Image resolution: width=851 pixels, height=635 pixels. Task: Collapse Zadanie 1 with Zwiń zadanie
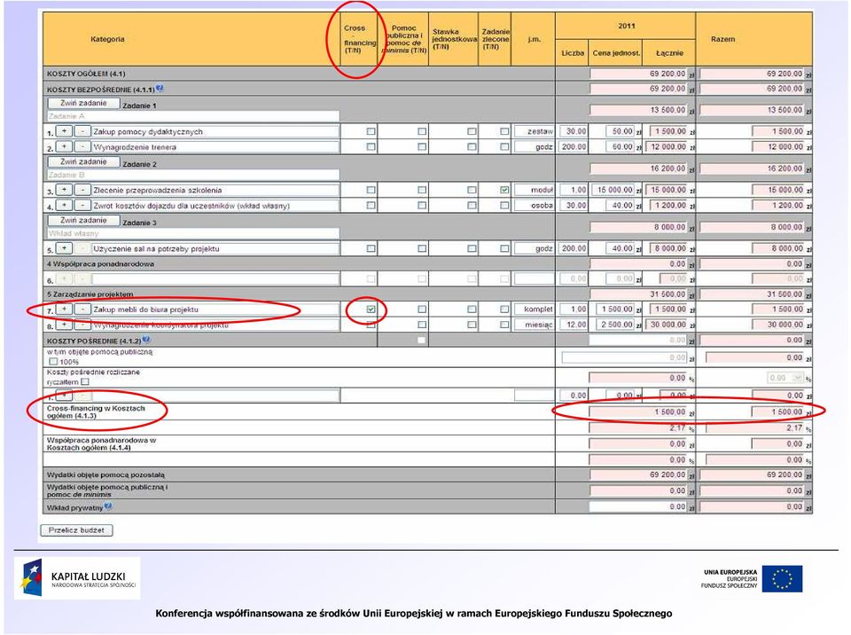pos(83,103)
